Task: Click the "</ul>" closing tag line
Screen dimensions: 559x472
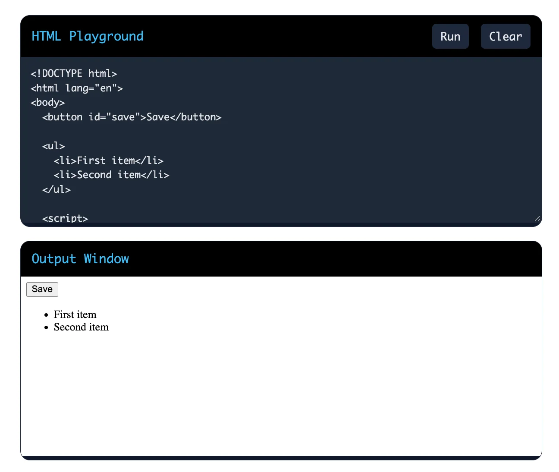Action: tap(57, 189)
